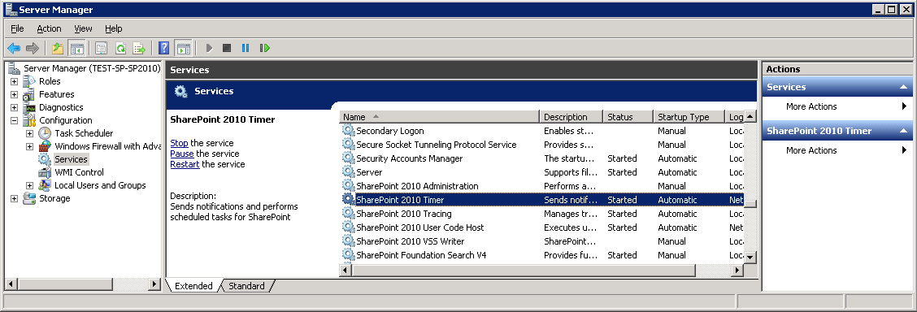
Task: Click the Export List toolbar icon
Action: click(138, 48)
